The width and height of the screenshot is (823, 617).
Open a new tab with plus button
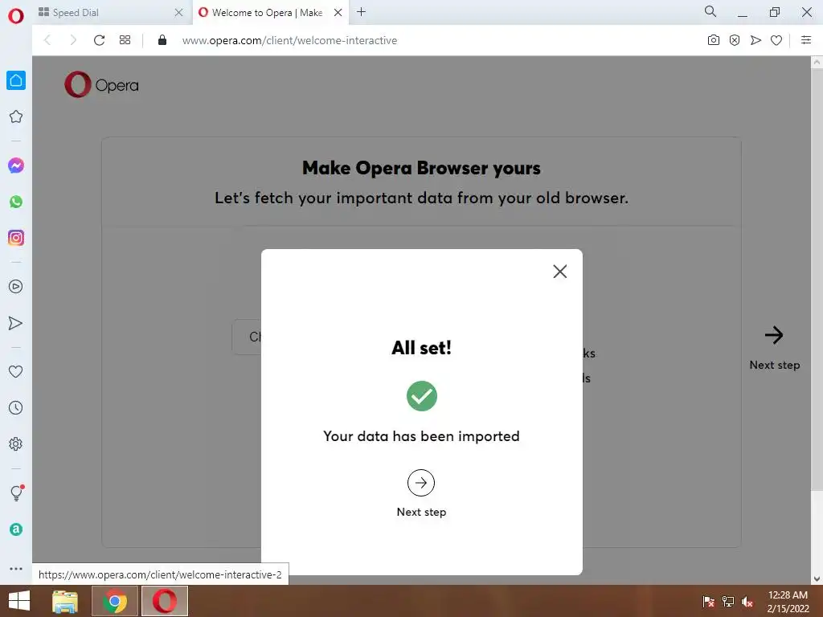361,12
